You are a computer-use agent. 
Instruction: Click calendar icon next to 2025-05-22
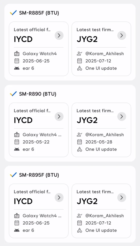[x=17, y=142]
